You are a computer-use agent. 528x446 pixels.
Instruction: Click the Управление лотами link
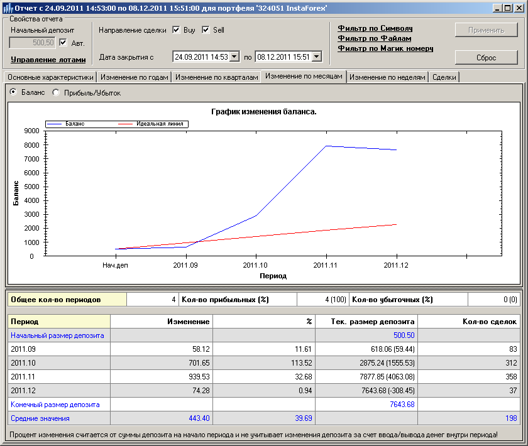coord(48,60)
